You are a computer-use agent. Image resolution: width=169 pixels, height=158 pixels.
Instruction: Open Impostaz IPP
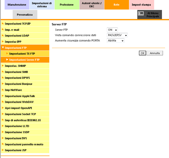25,42
